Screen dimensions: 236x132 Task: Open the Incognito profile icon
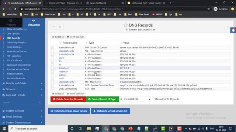click(215, 9)
